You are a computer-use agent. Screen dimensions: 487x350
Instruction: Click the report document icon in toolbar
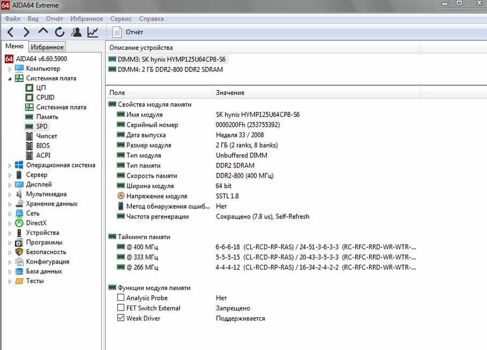click(117, 32)
